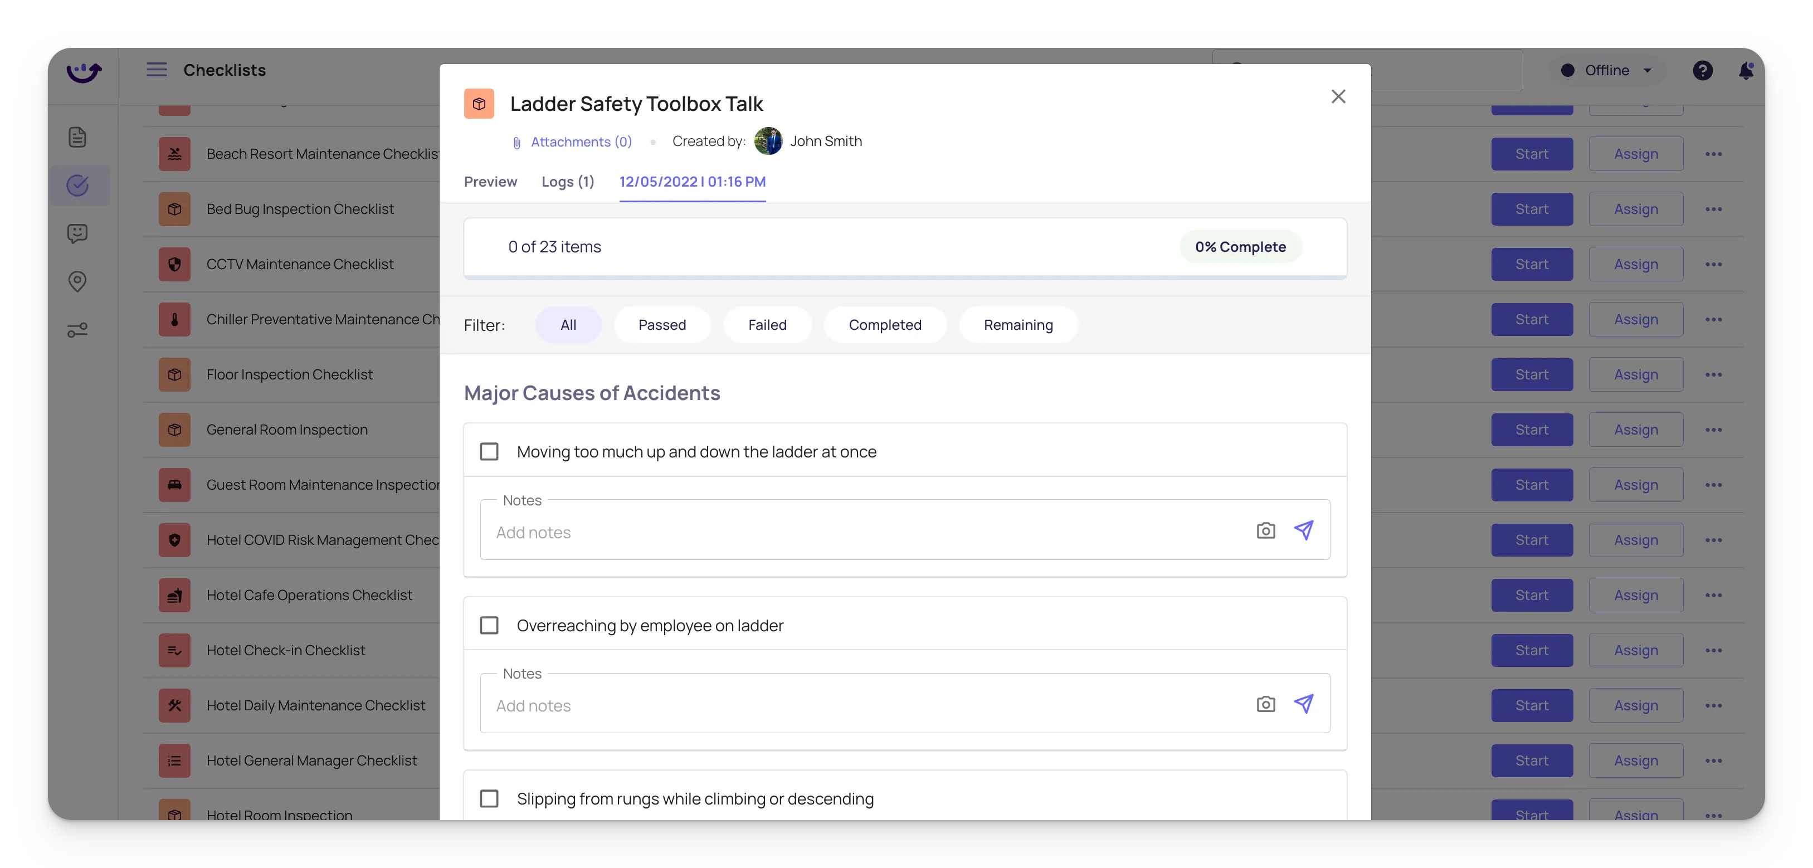
Task: Expand the Offline status dropdown
Action: click(x=1607, y=70)
